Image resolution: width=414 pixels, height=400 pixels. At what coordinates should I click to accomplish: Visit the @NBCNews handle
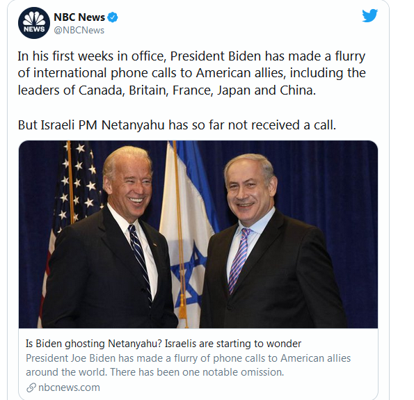tap(79, 31)
